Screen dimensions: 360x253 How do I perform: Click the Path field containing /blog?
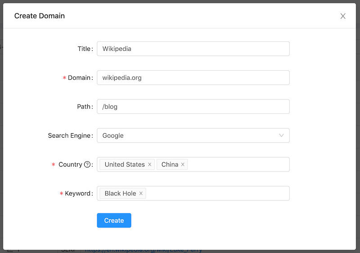[x=193, y=107]
